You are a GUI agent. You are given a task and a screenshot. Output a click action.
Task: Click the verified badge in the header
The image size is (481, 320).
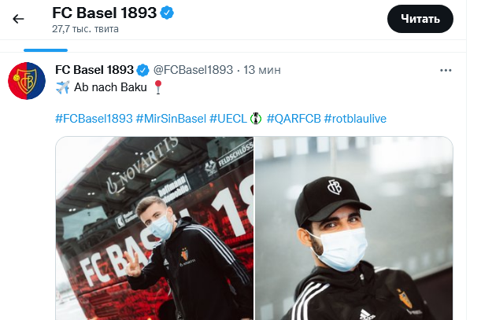click(x=167, y=13)
